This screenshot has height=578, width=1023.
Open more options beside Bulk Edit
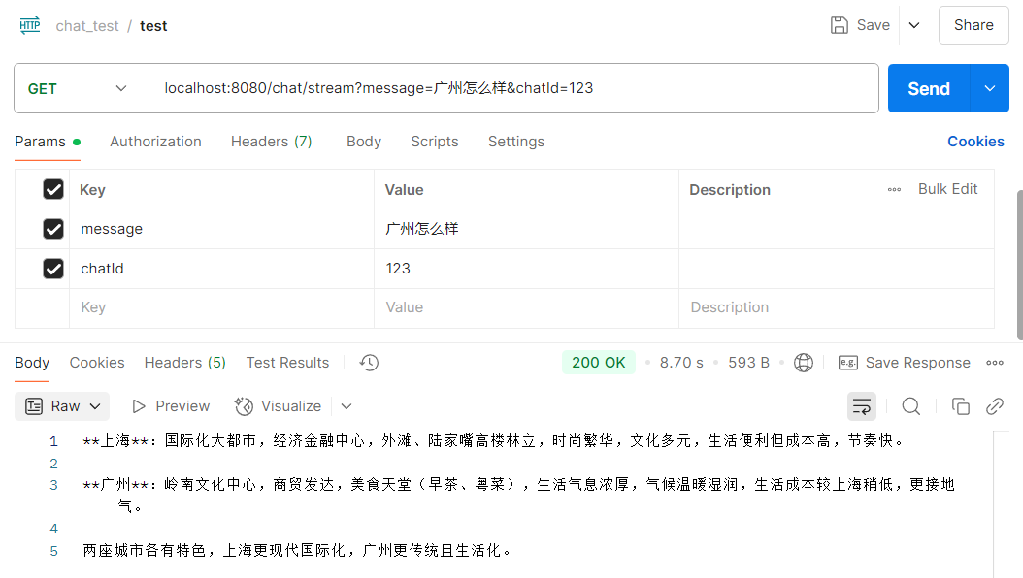893,189
